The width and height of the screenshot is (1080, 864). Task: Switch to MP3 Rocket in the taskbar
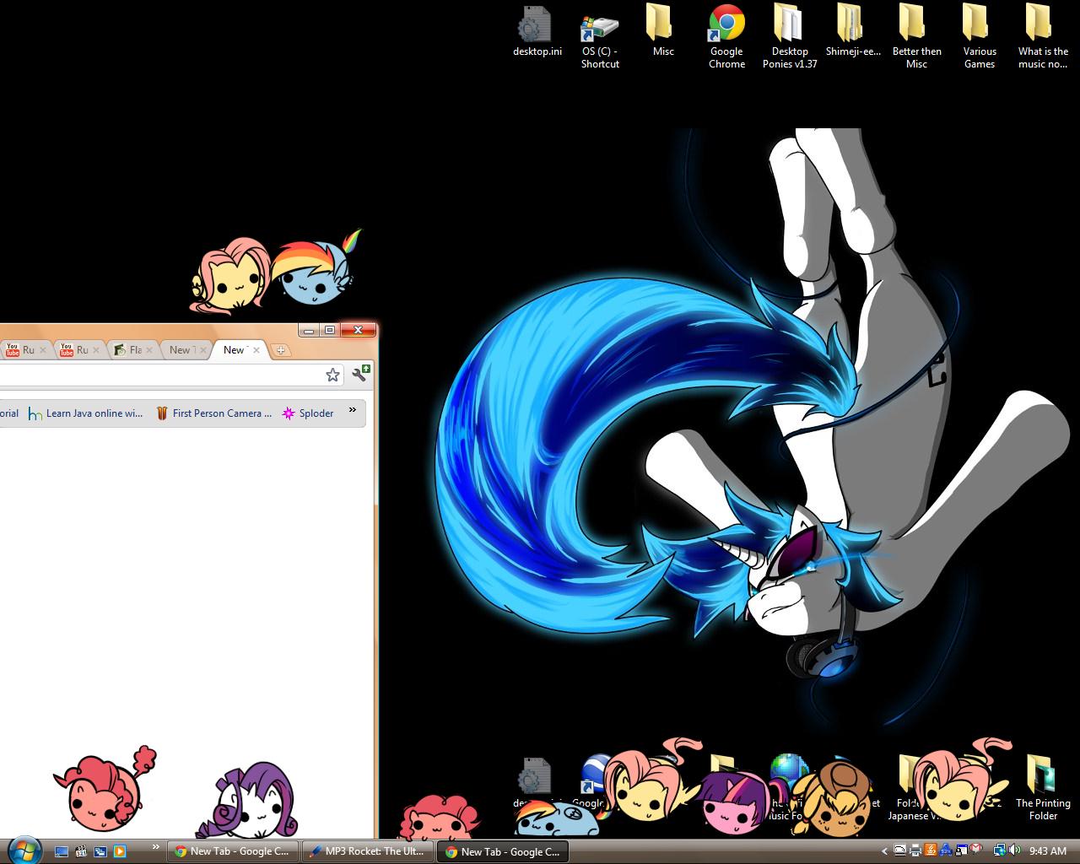pos(367,851)
